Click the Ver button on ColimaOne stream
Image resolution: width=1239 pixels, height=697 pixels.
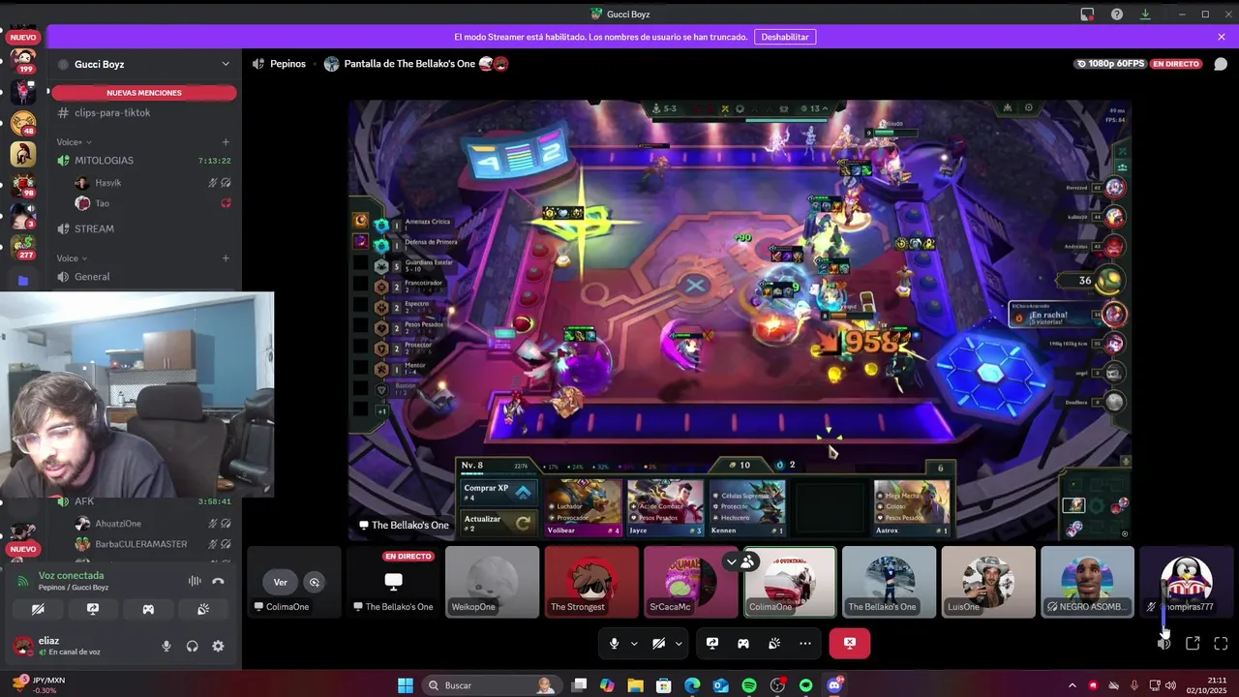coord(281,582)
